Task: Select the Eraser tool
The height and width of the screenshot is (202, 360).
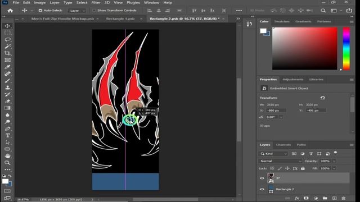Action: 7,101
